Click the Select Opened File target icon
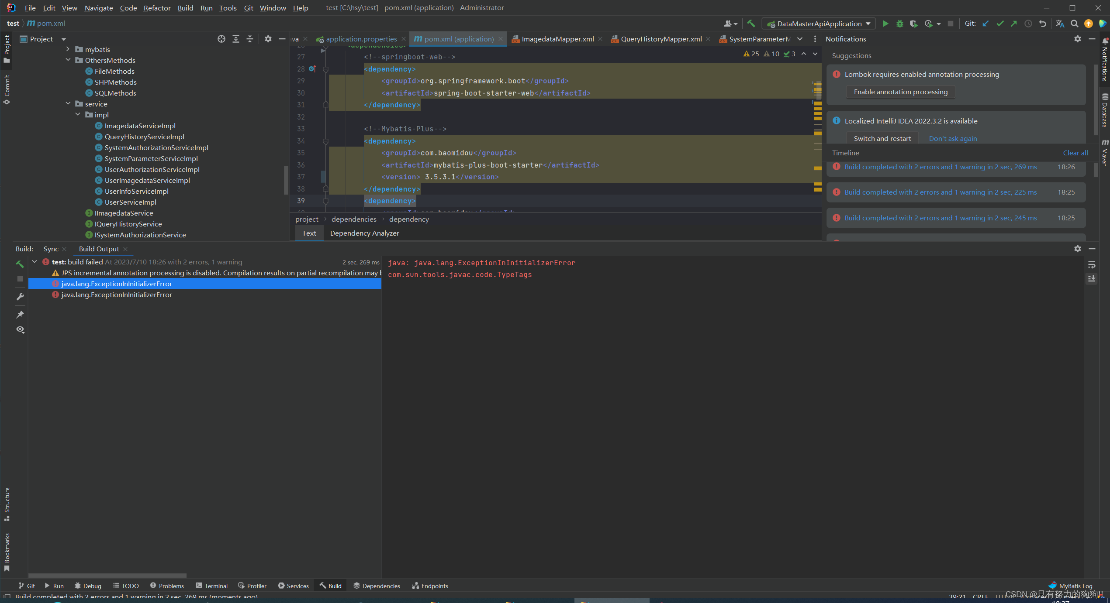 pyautogui.click(x=221, y=39)
